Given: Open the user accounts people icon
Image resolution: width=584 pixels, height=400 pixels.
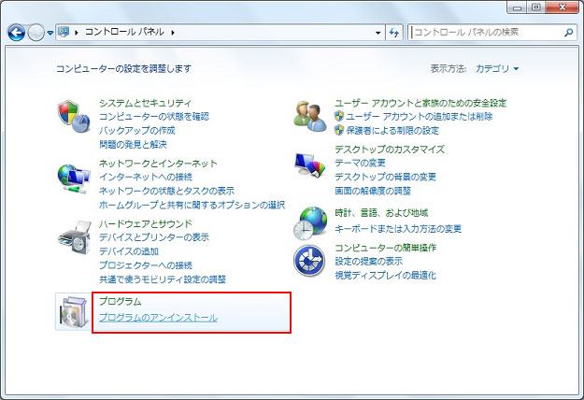Looking at the screenshot, I should [310, 116].
